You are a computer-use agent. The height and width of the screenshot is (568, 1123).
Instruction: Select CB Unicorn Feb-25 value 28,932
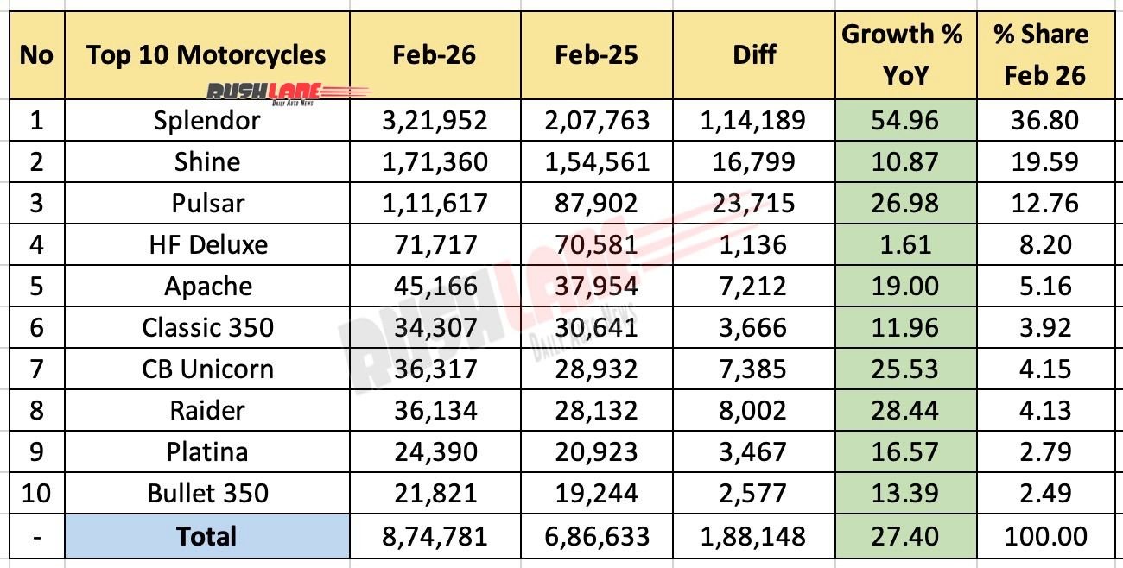click(596, 369)
